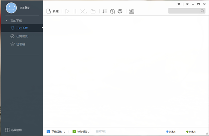Click the start download play icon

[67, 11]
